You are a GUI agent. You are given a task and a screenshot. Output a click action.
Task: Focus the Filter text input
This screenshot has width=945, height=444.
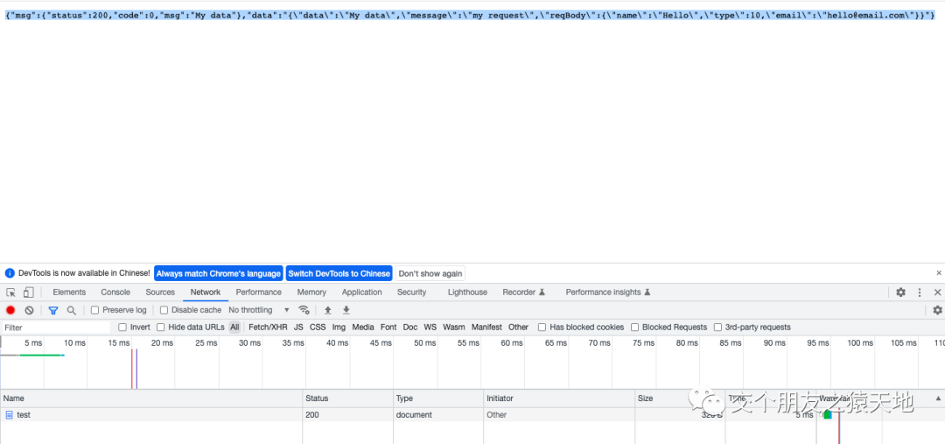click(x=56, y=328)
